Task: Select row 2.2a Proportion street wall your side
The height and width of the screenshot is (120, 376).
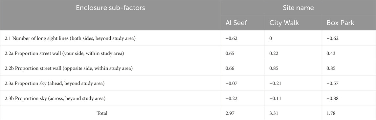Action: click(188, 53)
